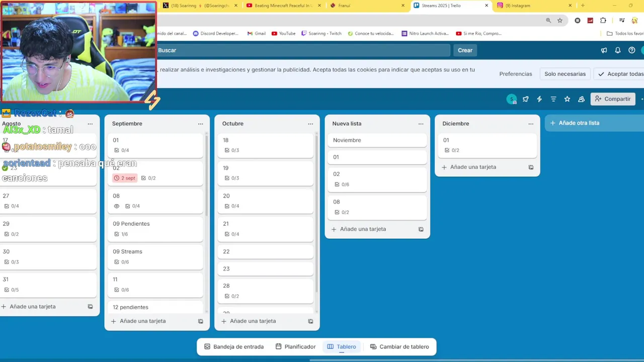This screenshot has width=644, height=362.
Task: Click Añade otra lista
Action: pos(594,123)
